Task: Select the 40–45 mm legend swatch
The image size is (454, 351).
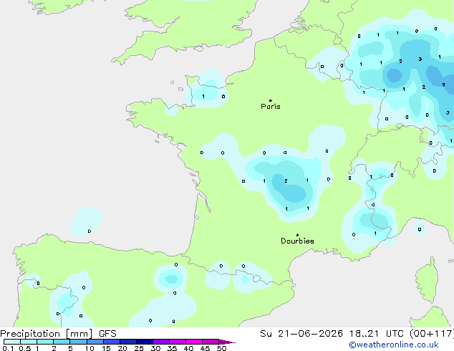Action: tap(194, 342)
